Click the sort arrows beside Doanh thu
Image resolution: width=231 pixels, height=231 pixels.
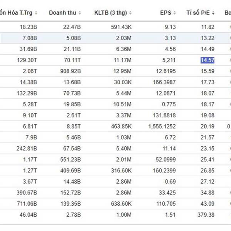pos(80,13)
